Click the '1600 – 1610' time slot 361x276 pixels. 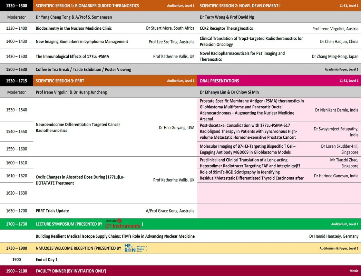click(x=17, y=163)
